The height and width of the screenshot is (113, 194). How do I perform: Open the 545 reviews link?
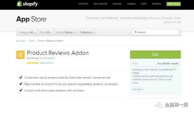click(x=46, y=63)
